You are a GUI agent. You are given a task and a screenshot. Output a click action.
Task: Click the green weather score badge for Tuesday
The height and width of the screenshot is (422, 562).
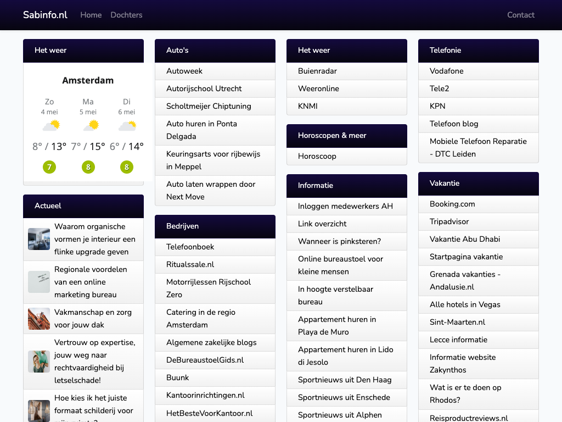point(127,167)
